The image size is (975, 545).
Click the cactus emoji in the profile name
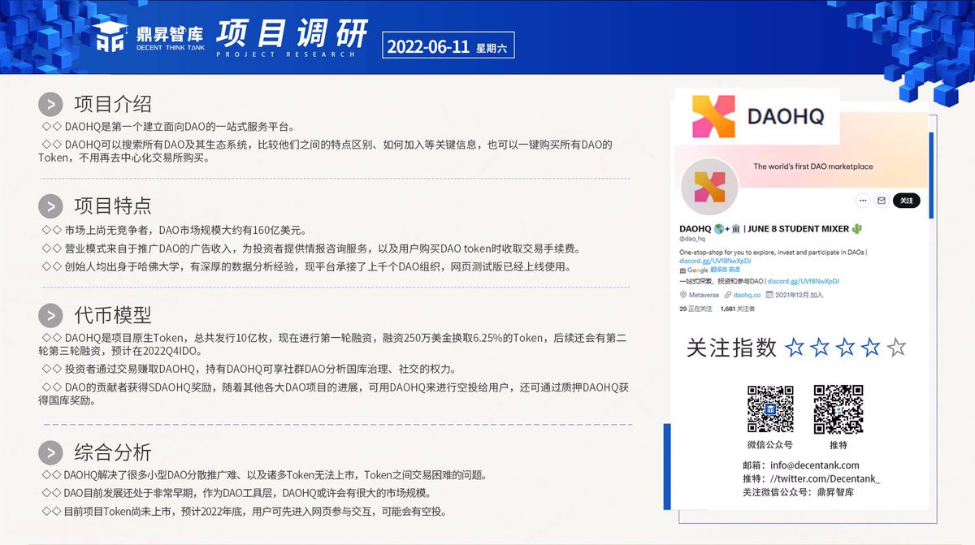[856, 229]
